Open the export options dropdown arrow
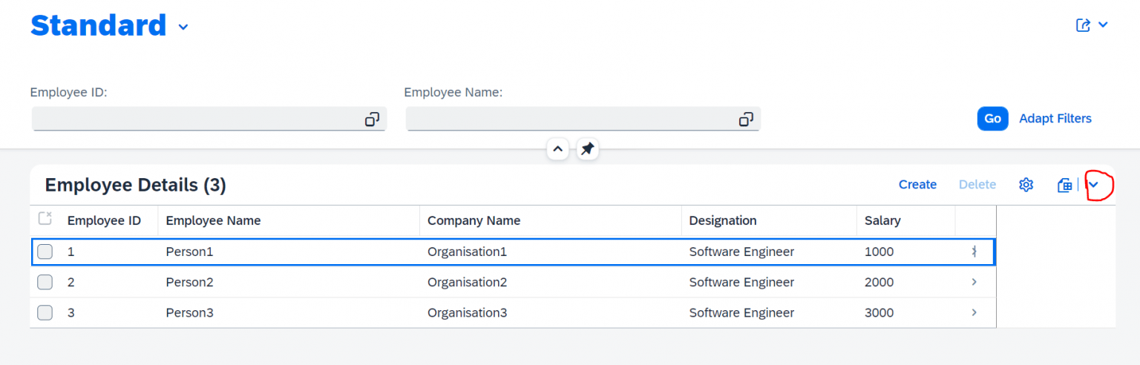The image size is (1140, 365). click(x=1092, y=185)
